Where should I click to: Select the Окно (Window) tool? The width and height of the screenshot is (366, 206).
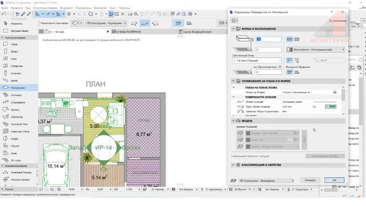pyautogui.click(x=19, y=59)
